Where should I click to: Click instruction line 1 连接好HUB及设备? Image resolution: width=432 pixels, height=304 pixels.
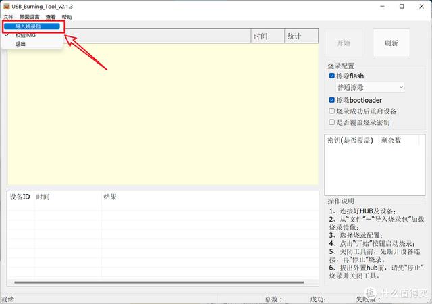click(x=362, y=211)
